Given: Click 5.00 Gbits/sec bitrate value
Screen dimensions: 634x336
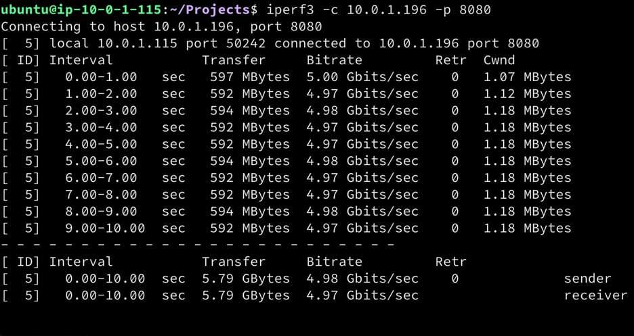Looking at the screenshot, I should pos(362,77).
